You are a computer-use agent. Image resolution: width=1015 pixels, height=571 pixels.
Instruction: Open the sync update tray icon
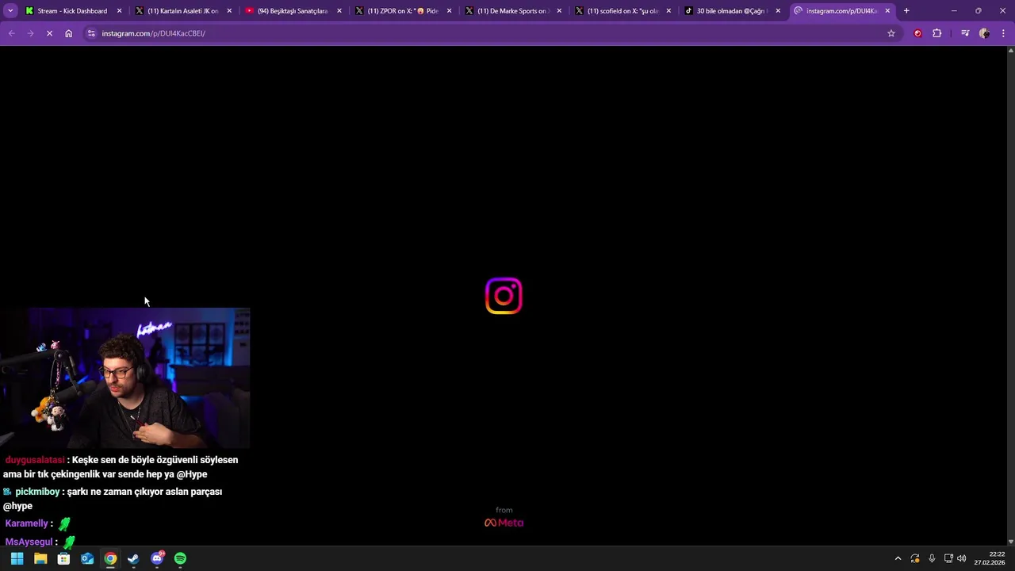click(x=915, y=558)
